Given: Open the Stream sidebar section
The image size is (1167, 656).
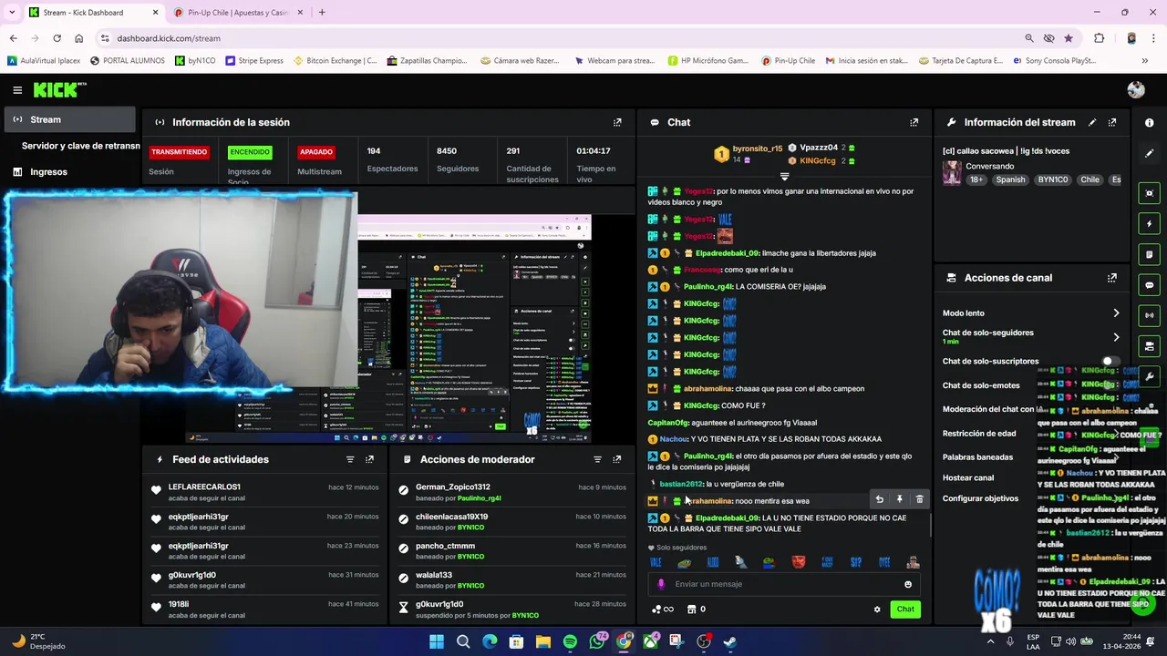Looking at the screenshot, I should point(68,119).
